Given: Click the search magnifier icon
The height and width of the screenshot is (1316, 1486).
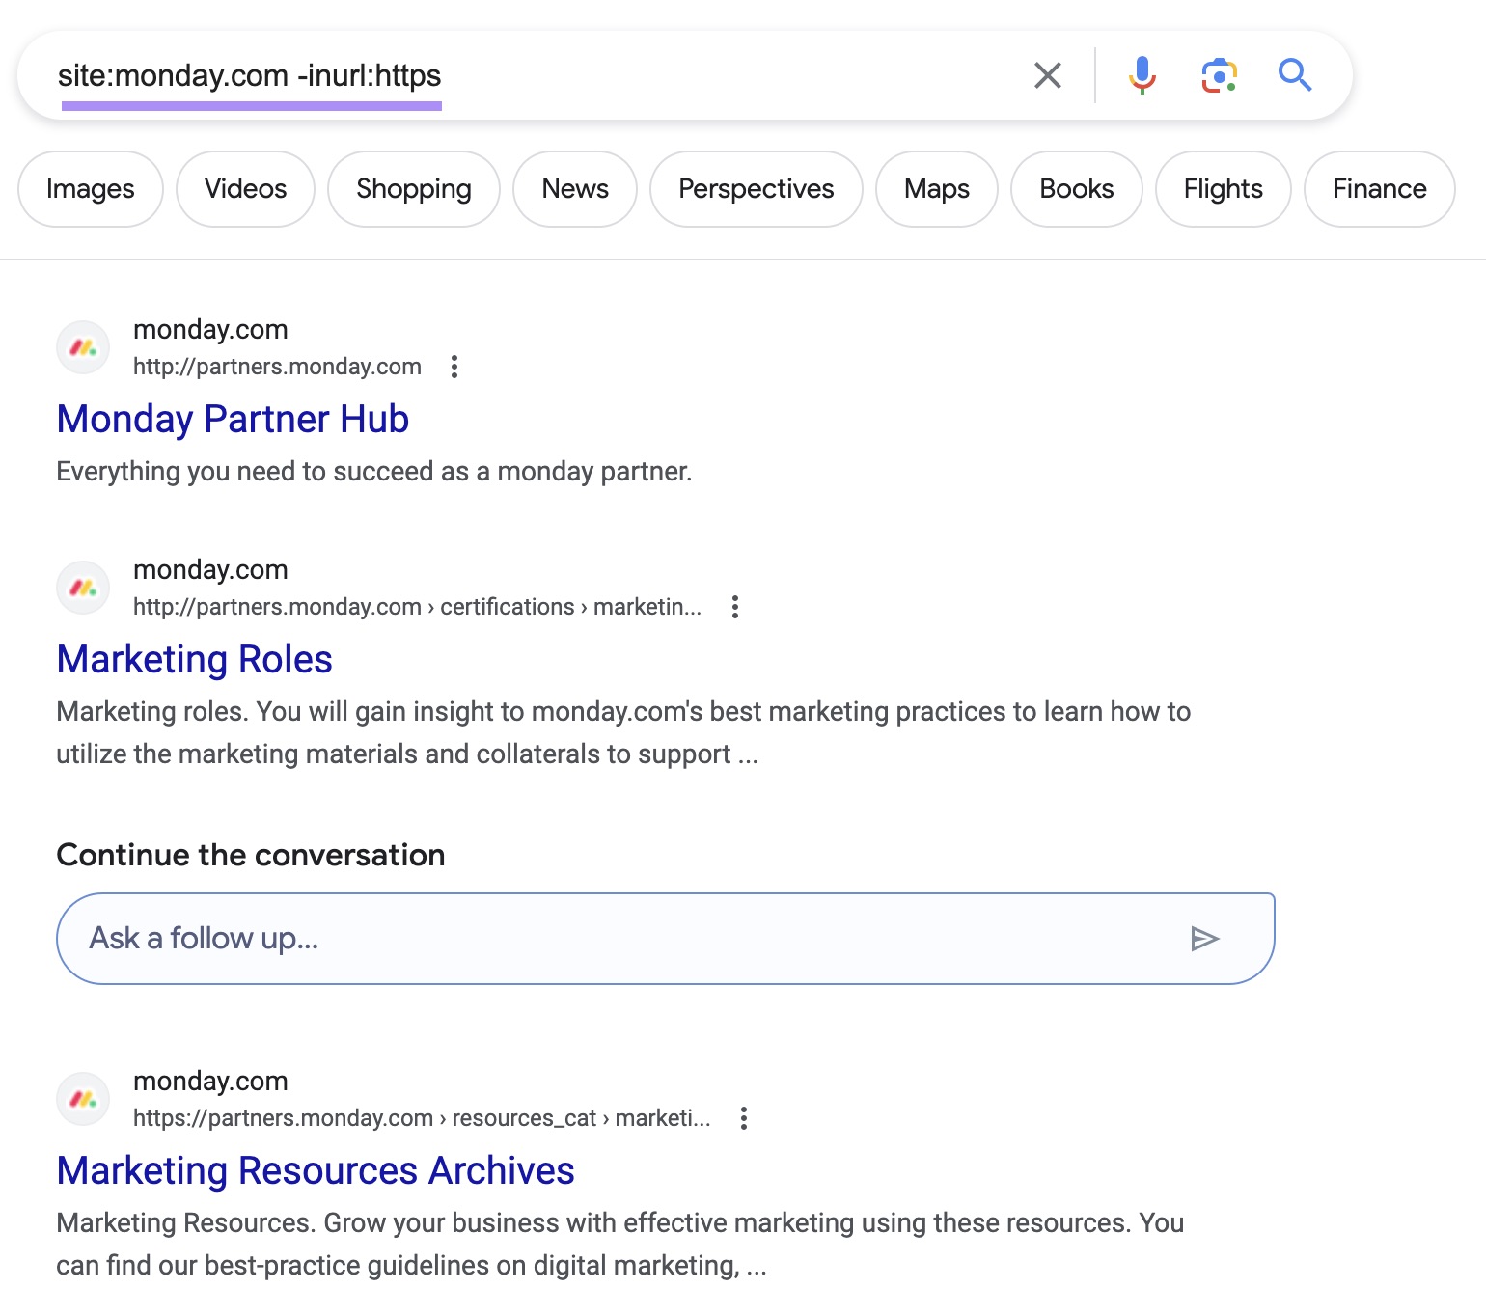Looking at the screenshot, I should tap(1295, 73).
